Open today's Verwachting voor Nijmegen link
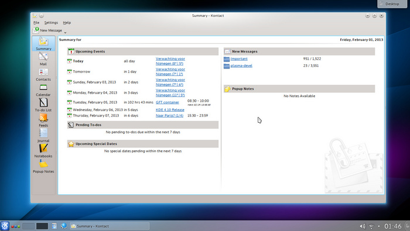Screen dimensions: 410x231 pos(170,61)
